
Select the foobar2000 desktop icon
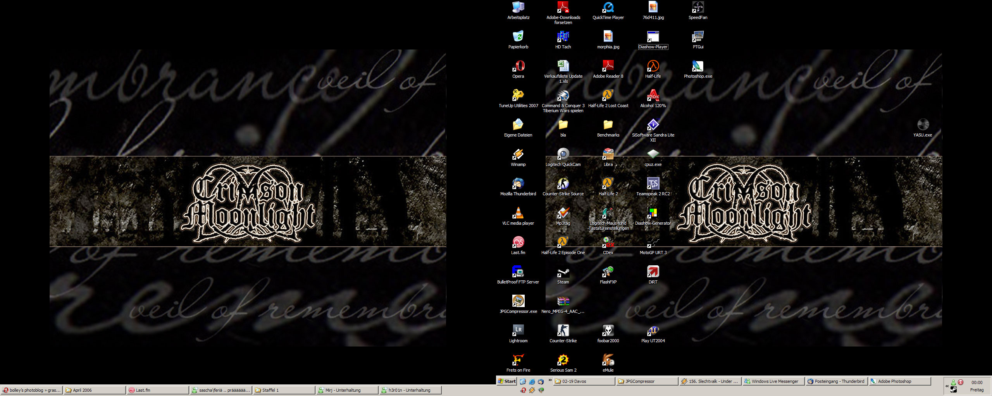click(608, 331)
